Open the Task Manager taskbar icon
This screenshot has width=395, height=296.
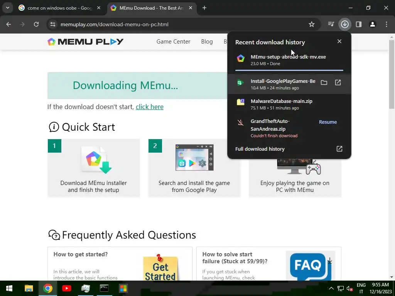click(85, 288)
